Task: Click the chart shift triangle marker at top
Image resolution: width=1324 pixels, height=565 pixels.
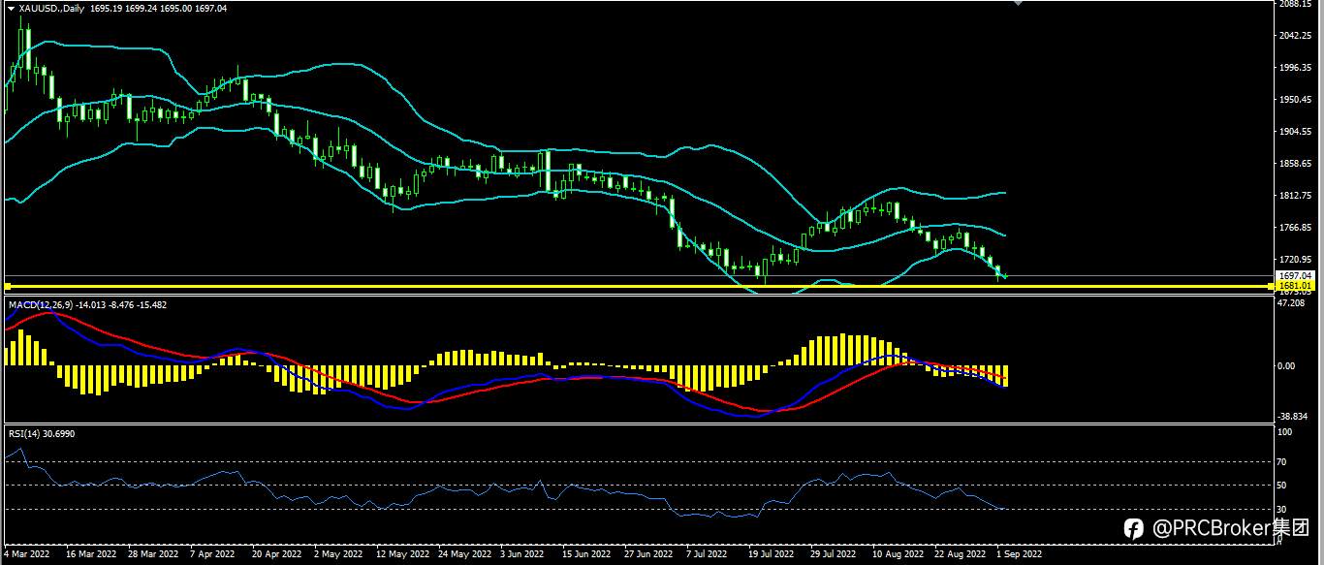Action: pos(1017,4)
